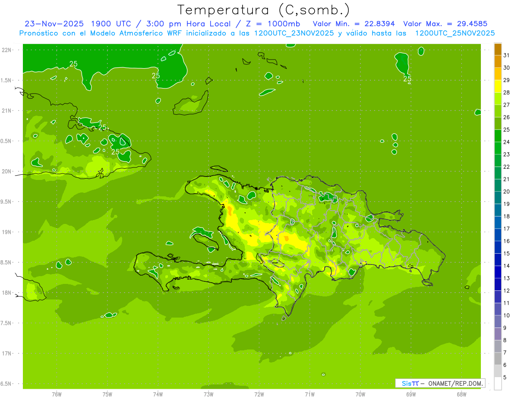Select the WRF model forecast description line

click(257, 33)
